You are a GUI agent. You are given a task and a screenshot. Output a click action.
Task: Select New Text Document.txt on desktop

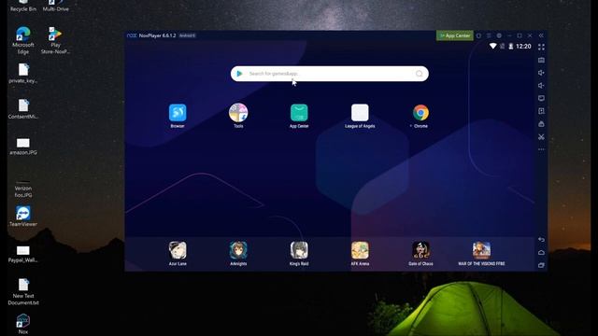23,292
